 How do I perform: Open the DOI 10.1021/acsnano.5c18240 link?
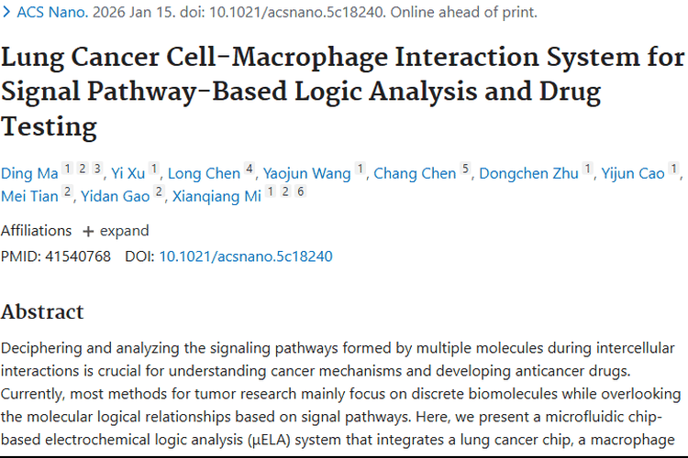click(245, 256)
